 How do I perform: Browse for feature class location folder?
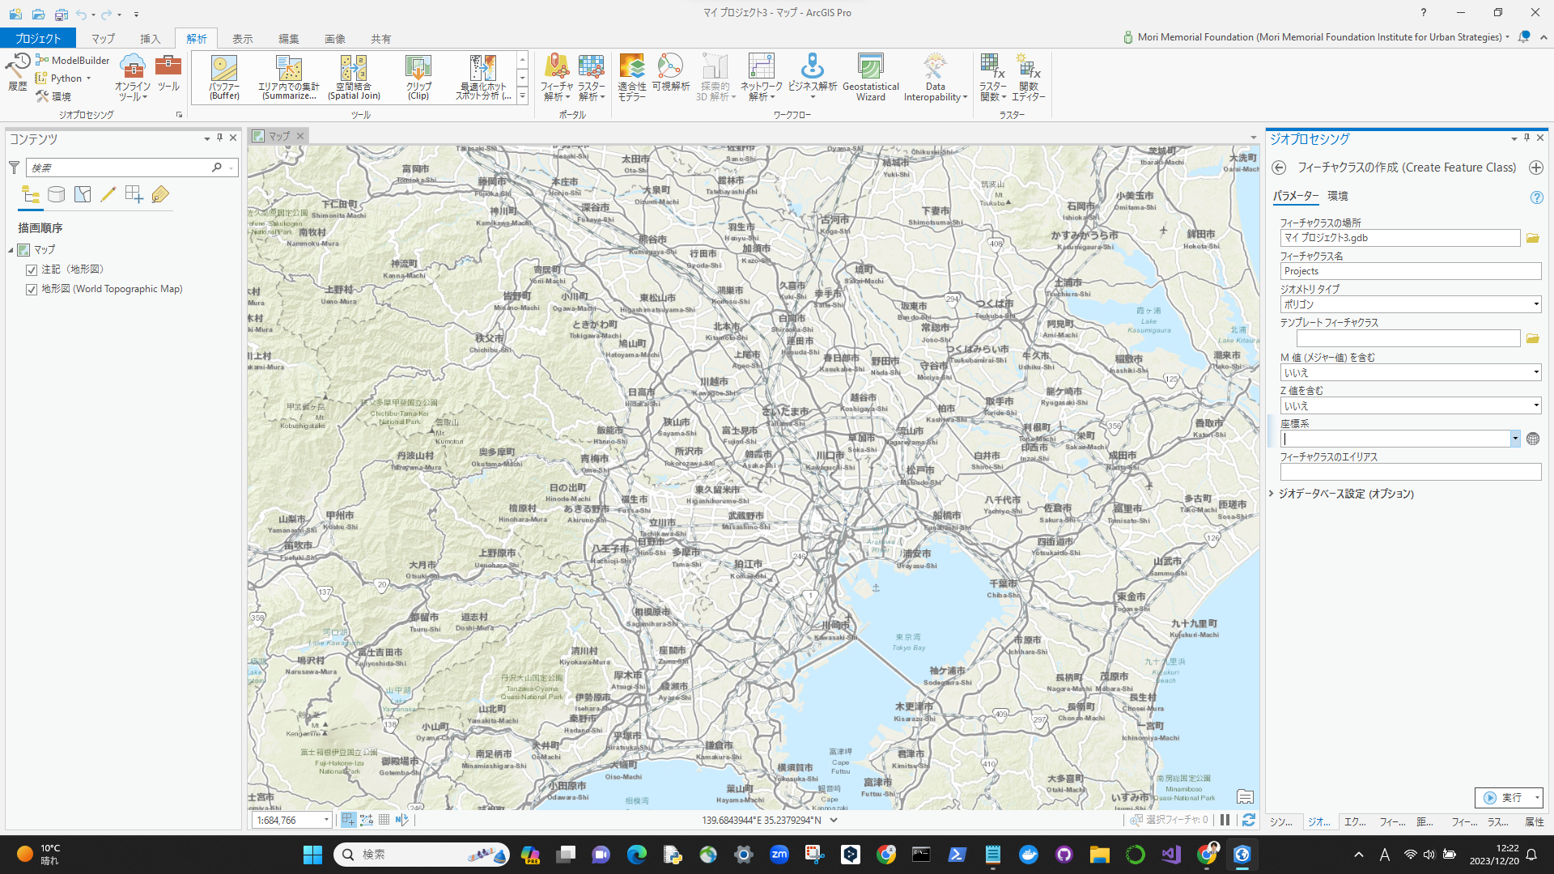pyautogui.click(x=1532, y=238)
